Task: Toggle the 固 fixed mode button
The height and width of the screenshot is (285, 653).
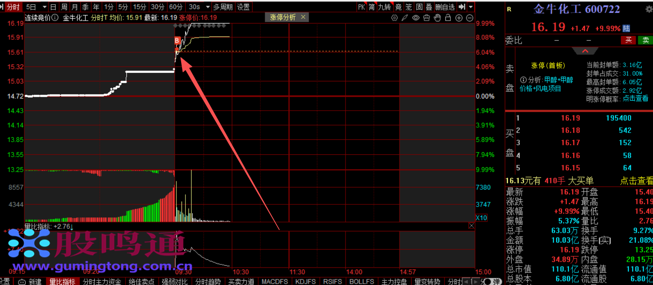Action: (x=419, y=7)
